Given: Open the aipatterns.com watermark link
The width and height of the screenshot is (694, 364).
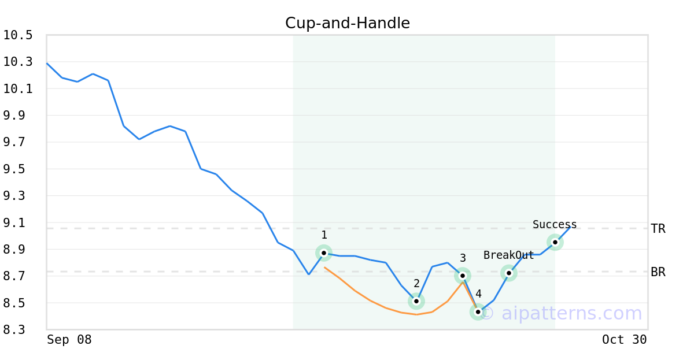Looking at the screenshot, I should click(561, 314).
